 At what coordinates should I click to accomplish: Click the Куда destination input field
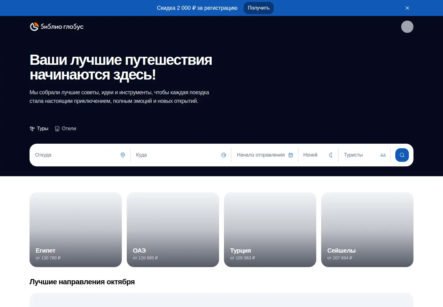point(181,155)
